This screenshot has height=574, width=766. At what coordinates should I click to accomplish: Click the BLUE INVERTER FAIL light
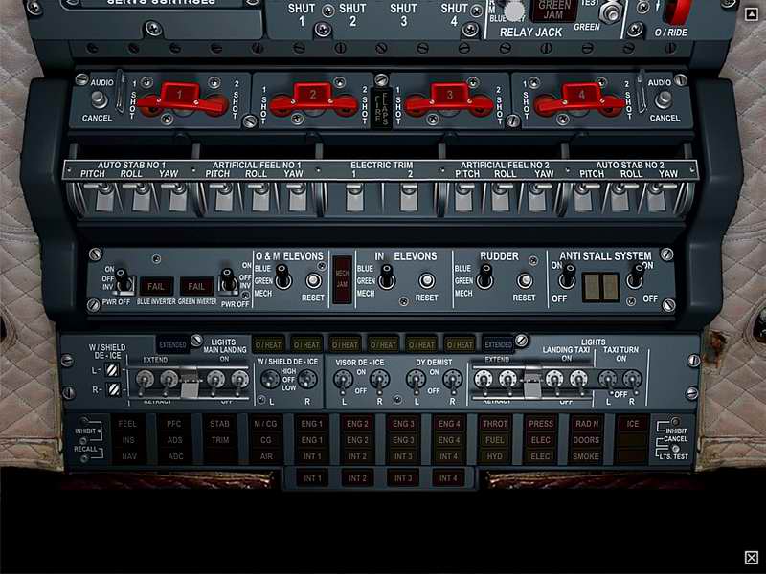pyautogui.click(x=156, y=286)
